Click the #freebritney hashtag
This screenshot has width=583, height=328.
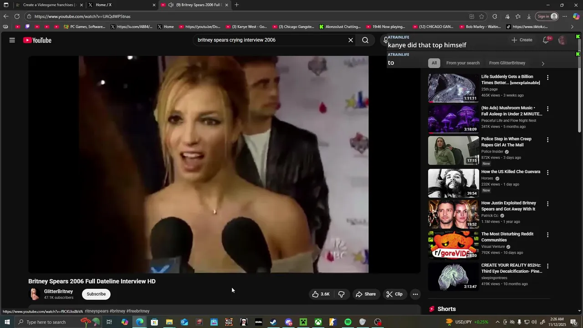138,311
